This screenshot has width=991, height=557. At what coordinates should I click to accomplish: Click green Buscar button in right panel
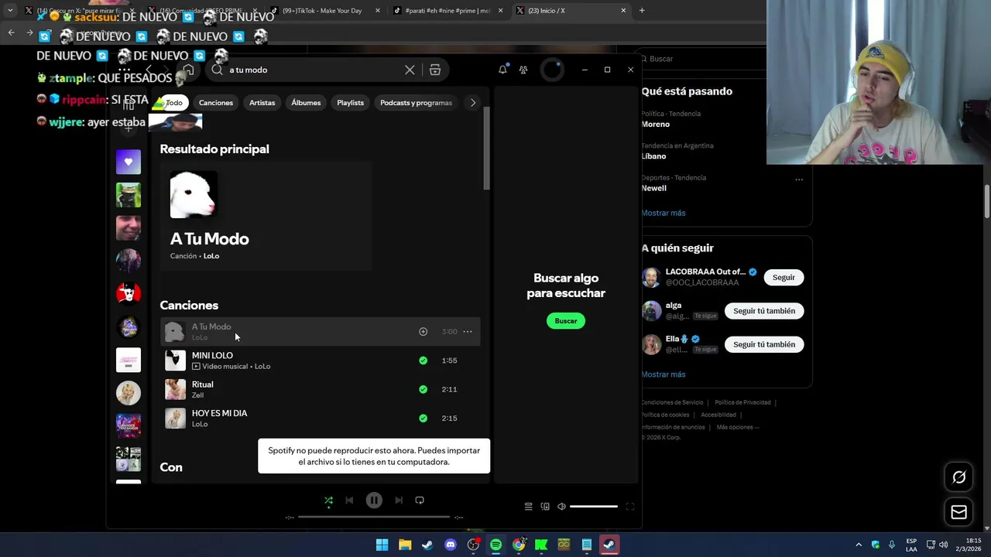point(566,321)
